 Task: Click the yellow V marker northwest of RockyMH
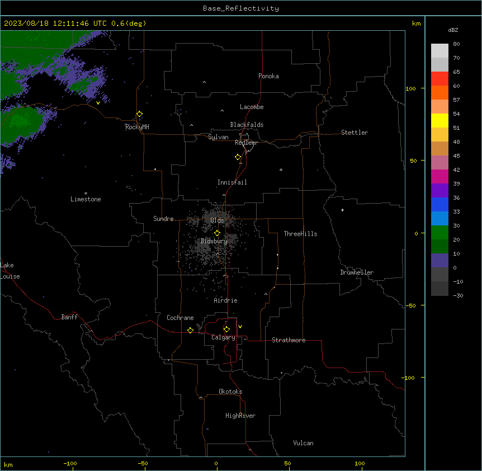click(98, 103)
